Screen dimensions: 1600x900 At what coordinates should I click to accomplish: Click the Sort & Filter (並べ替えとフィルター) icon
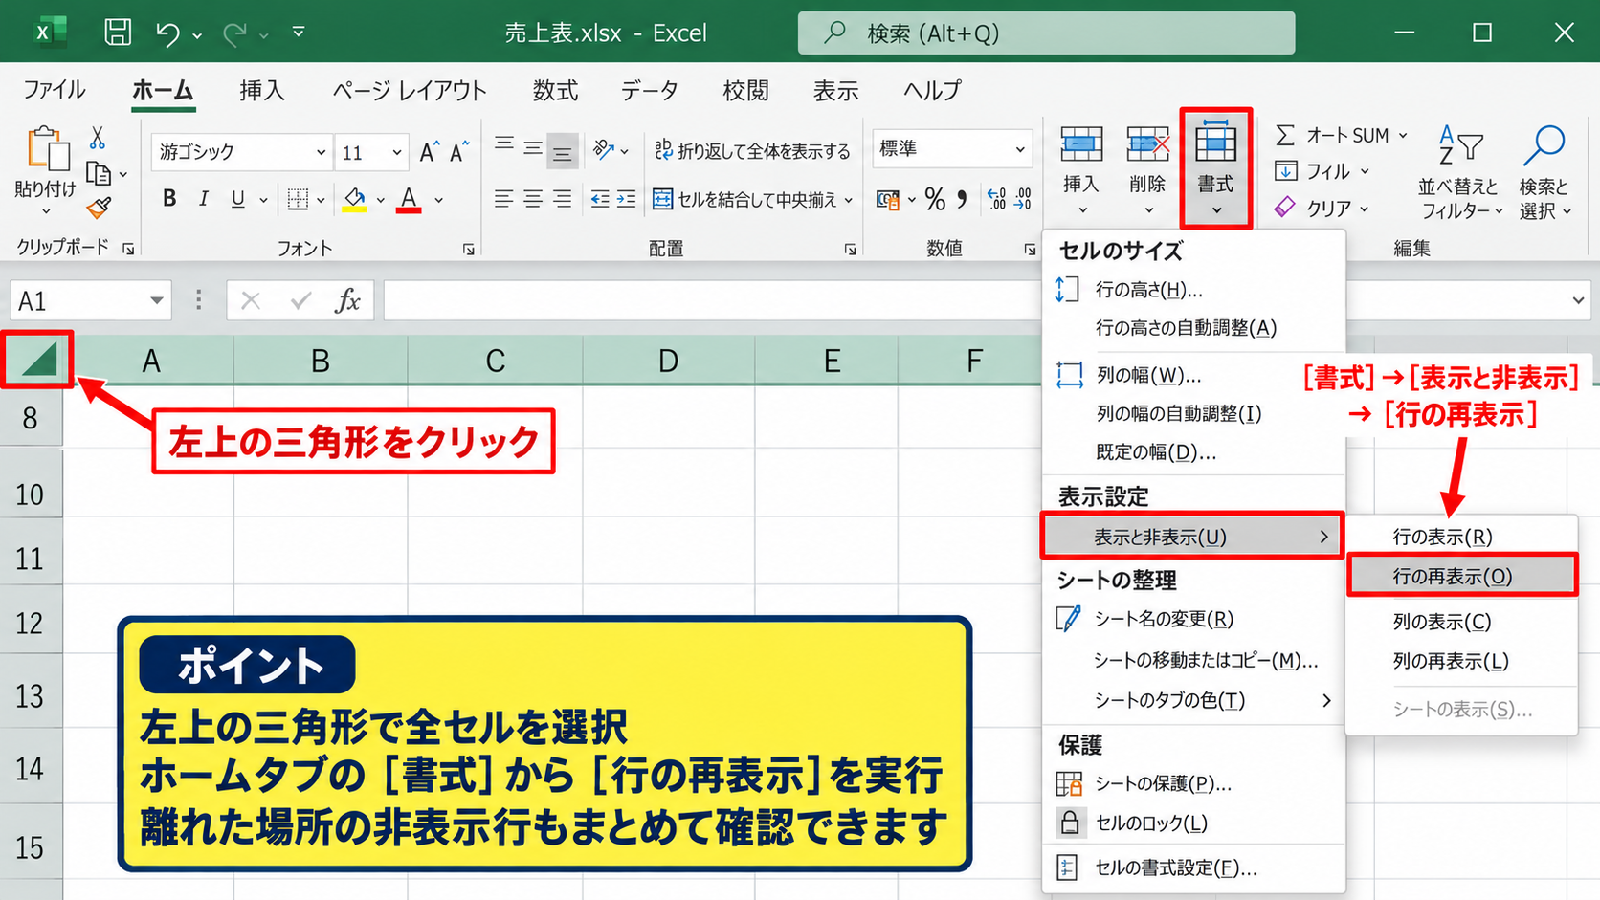click(x=1459, y=144)
